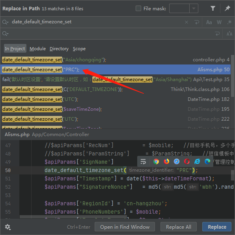Enable the File mask checkbox

[138, 8]
